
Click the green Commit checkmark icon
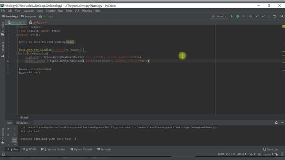pyautogui.click(x=263, y=16)
